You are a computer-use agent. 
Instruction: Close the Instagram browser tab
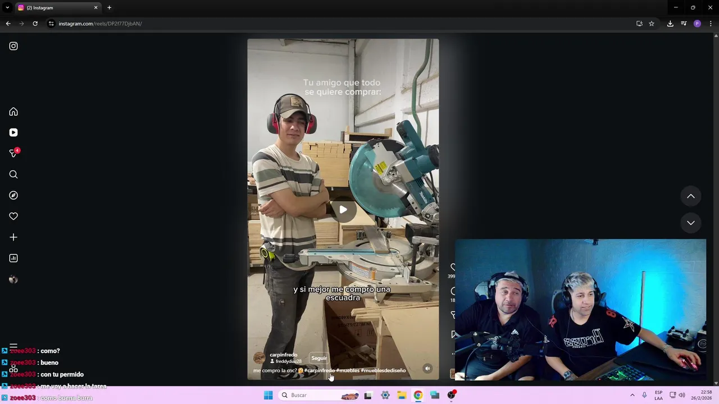95,8
